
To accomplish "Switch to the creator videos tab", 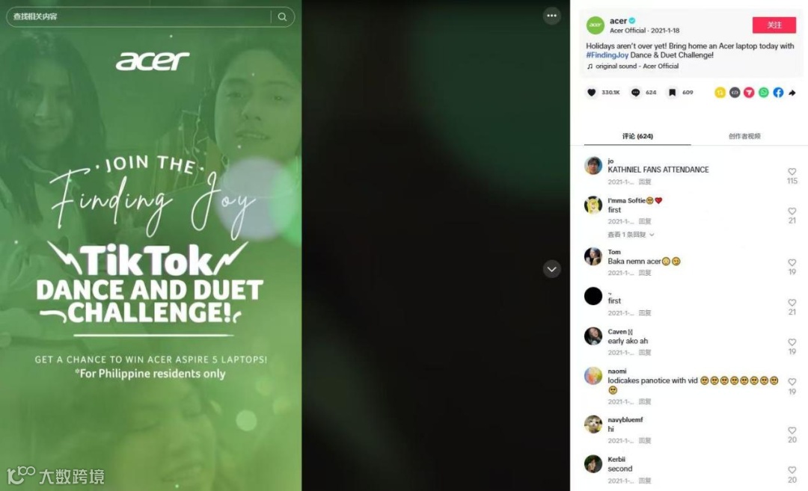I will coord(744,136).
